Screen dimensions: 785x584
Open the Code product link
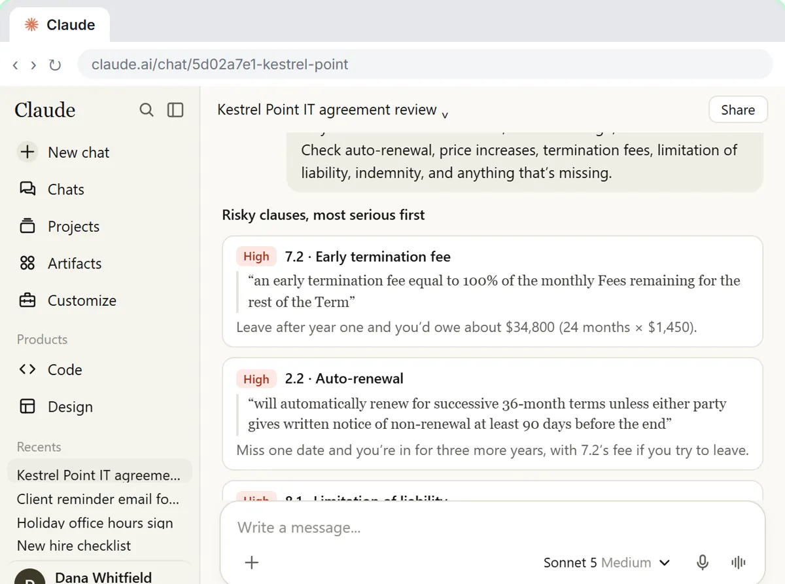[x=65, y=369]
